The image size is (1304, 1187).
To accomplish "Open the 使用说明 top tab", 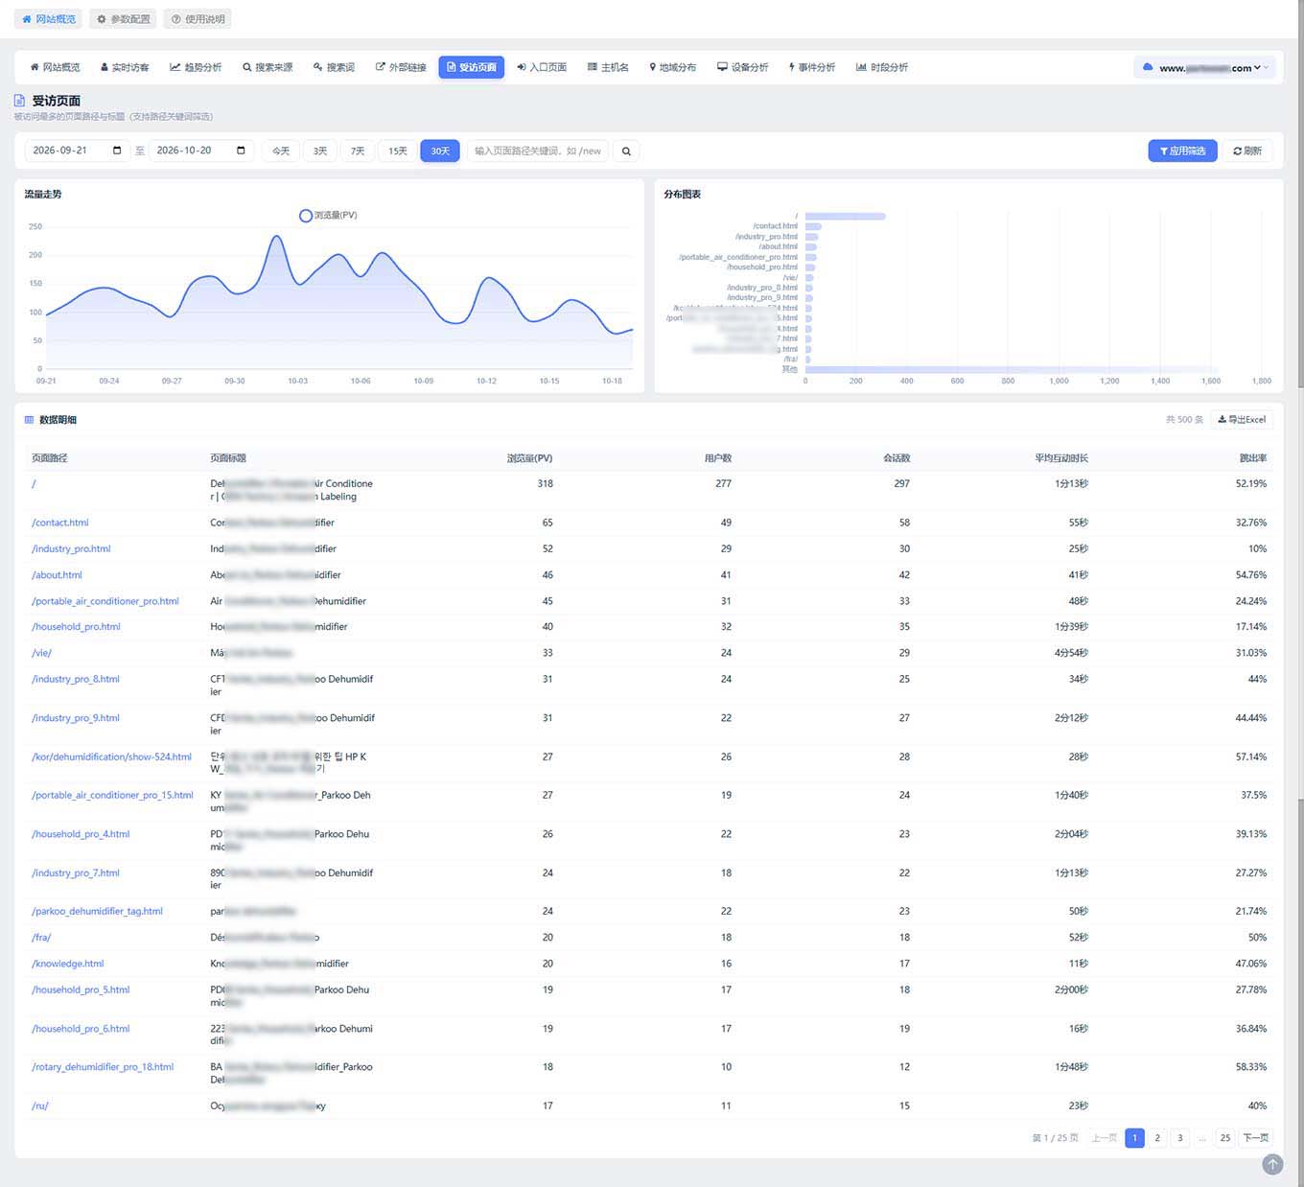I will [x=198, y=19].
